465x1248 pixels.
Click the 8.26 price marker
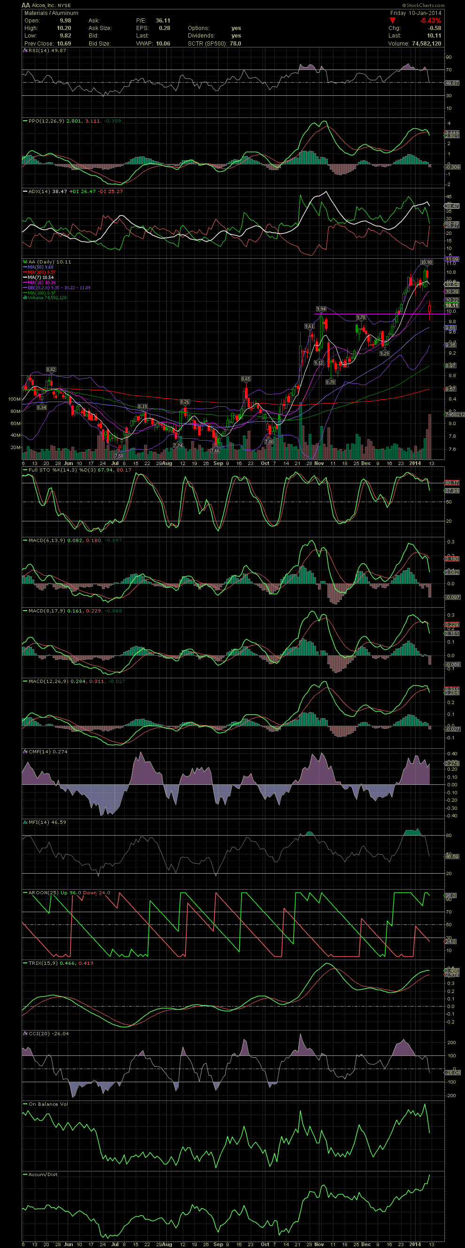185,402
